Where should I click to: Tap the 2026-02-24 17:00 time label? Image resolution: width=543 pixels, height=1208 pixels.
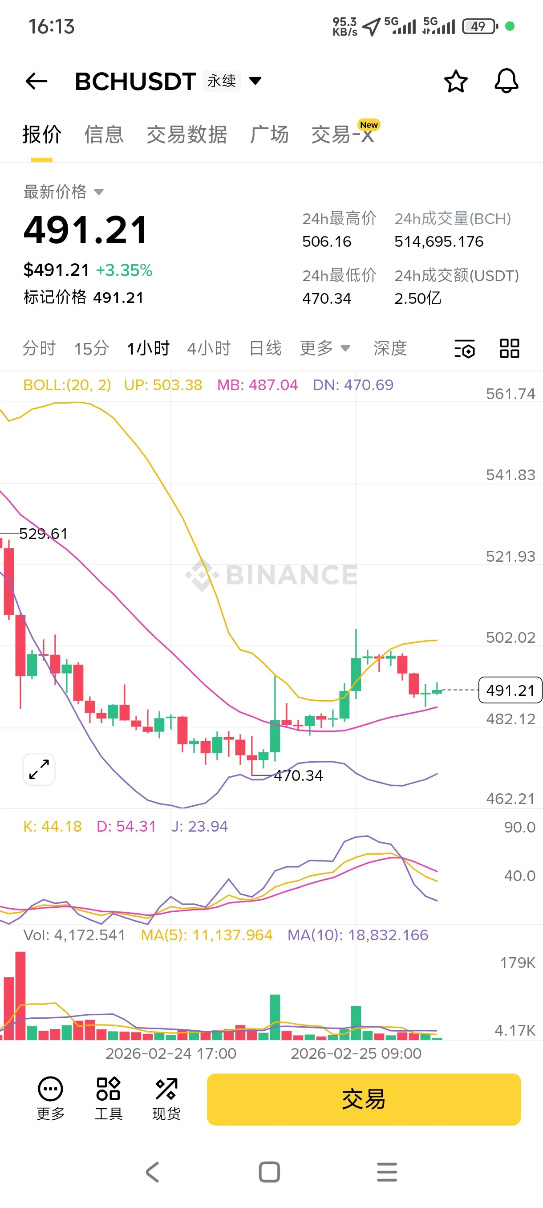coord(171,1054)
